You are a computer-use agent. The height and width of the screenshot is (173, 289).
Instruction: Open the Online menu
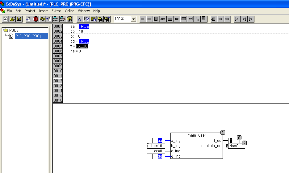coord(69,11)
